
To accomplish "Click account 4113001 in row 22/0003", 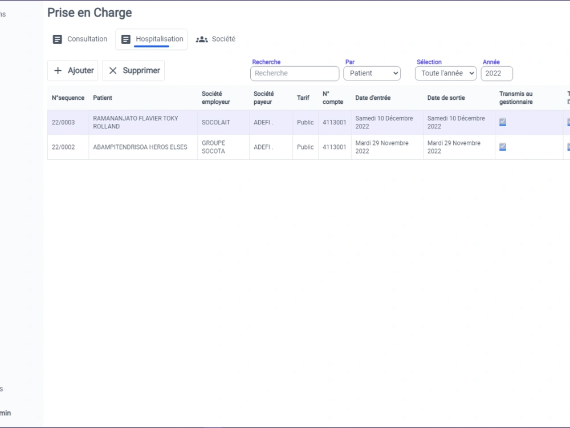I will pyautogui.click(x=335, y=123).
